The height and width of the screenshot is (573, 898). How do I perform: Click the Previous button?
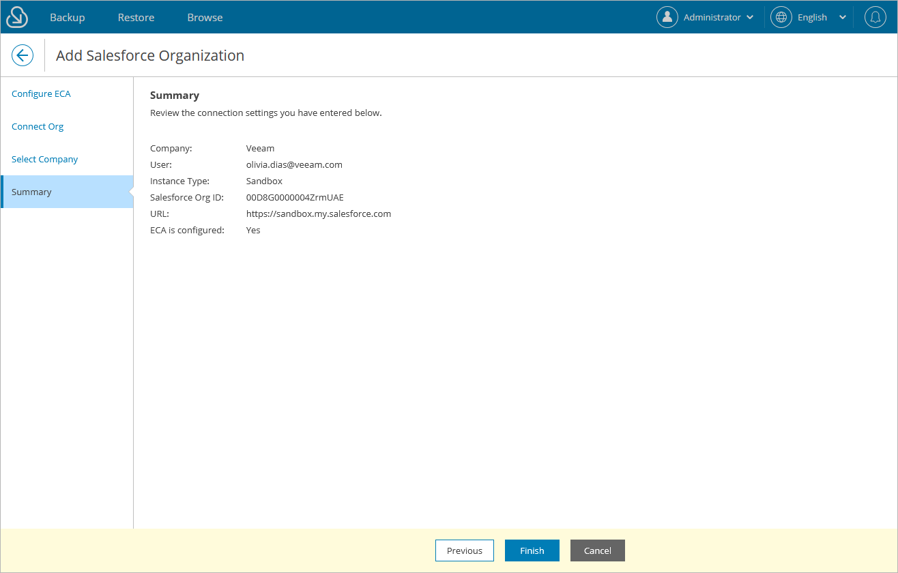tap(465, 550)
